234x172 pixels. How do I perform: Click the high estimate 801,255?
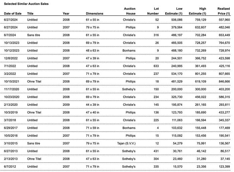[201, 74]
